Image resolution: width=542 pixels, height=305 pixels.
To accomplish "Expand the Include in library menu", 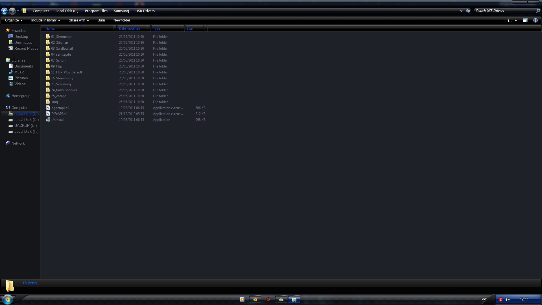I will (45, 20).
